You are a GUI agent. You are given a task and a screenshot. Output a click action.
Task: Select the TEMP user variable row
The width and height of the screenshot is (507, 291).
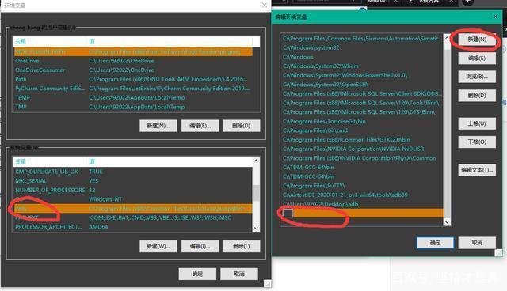[133, 97]
